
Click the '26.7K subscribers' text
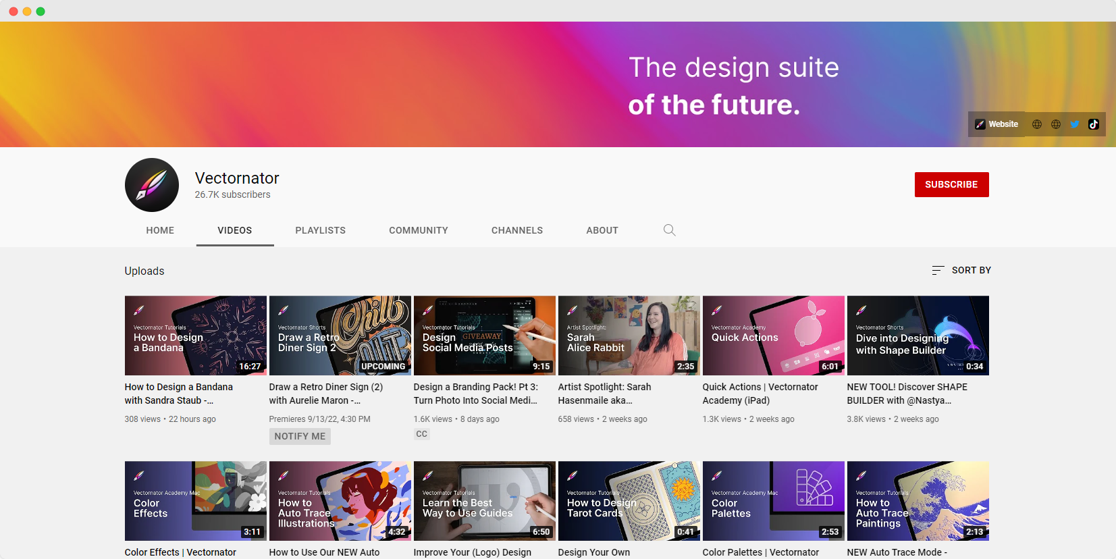click(x=233, y=194)
